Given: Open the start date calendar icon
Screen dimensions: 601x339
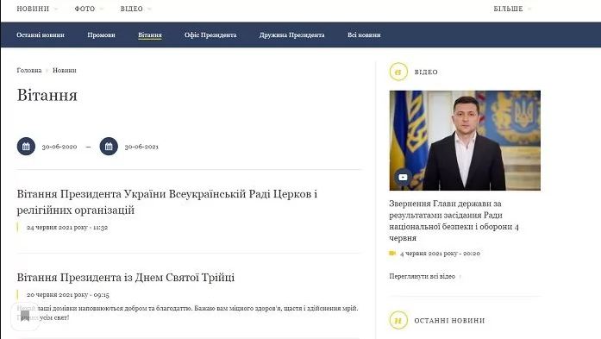Looking at the screenshot, I should coord(26,147).
